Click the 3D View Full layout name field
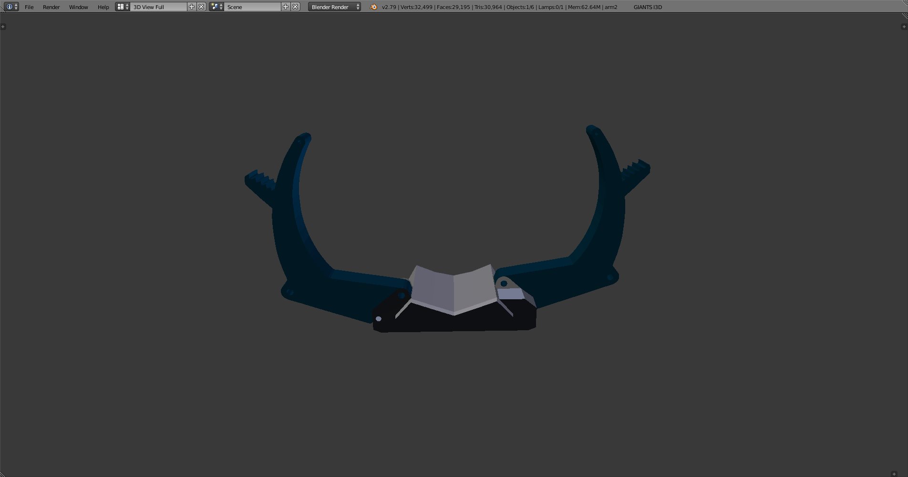Screen dimensions: 908x477 pyautogui.click(x=158, y=7)
